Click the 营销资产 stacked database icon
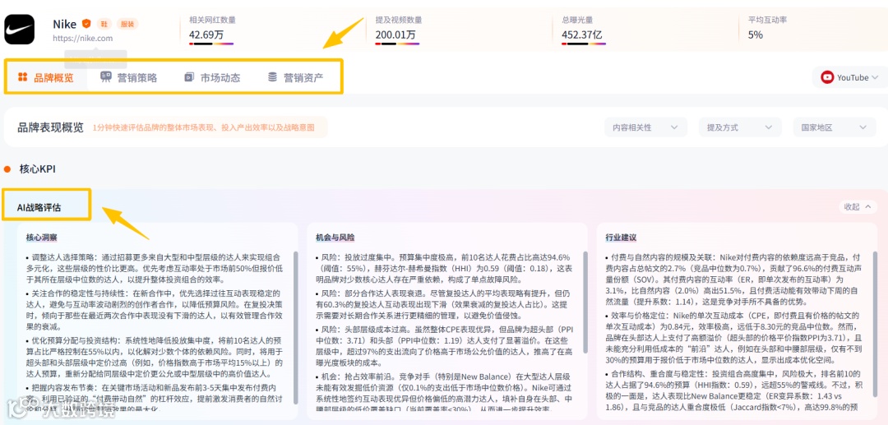This screenshot has width=888, height=425. click(x=272, y=77)
